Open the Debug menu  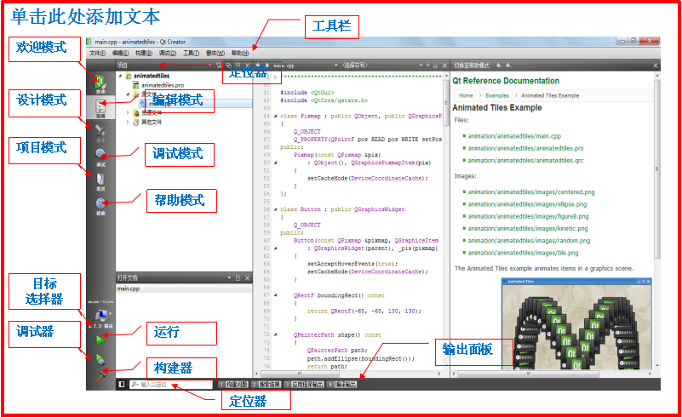(x=168, y=53)
